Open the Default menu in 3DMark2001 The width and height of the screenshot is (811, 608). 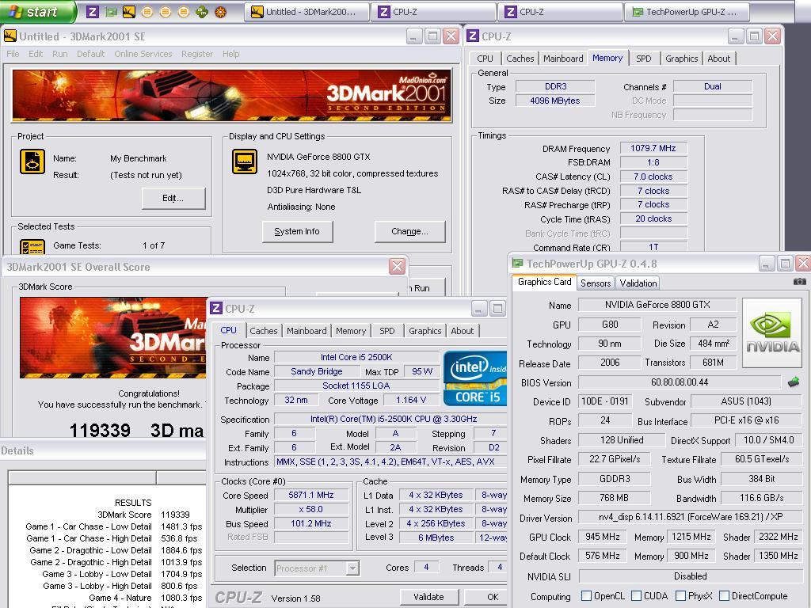click(90, 54)
